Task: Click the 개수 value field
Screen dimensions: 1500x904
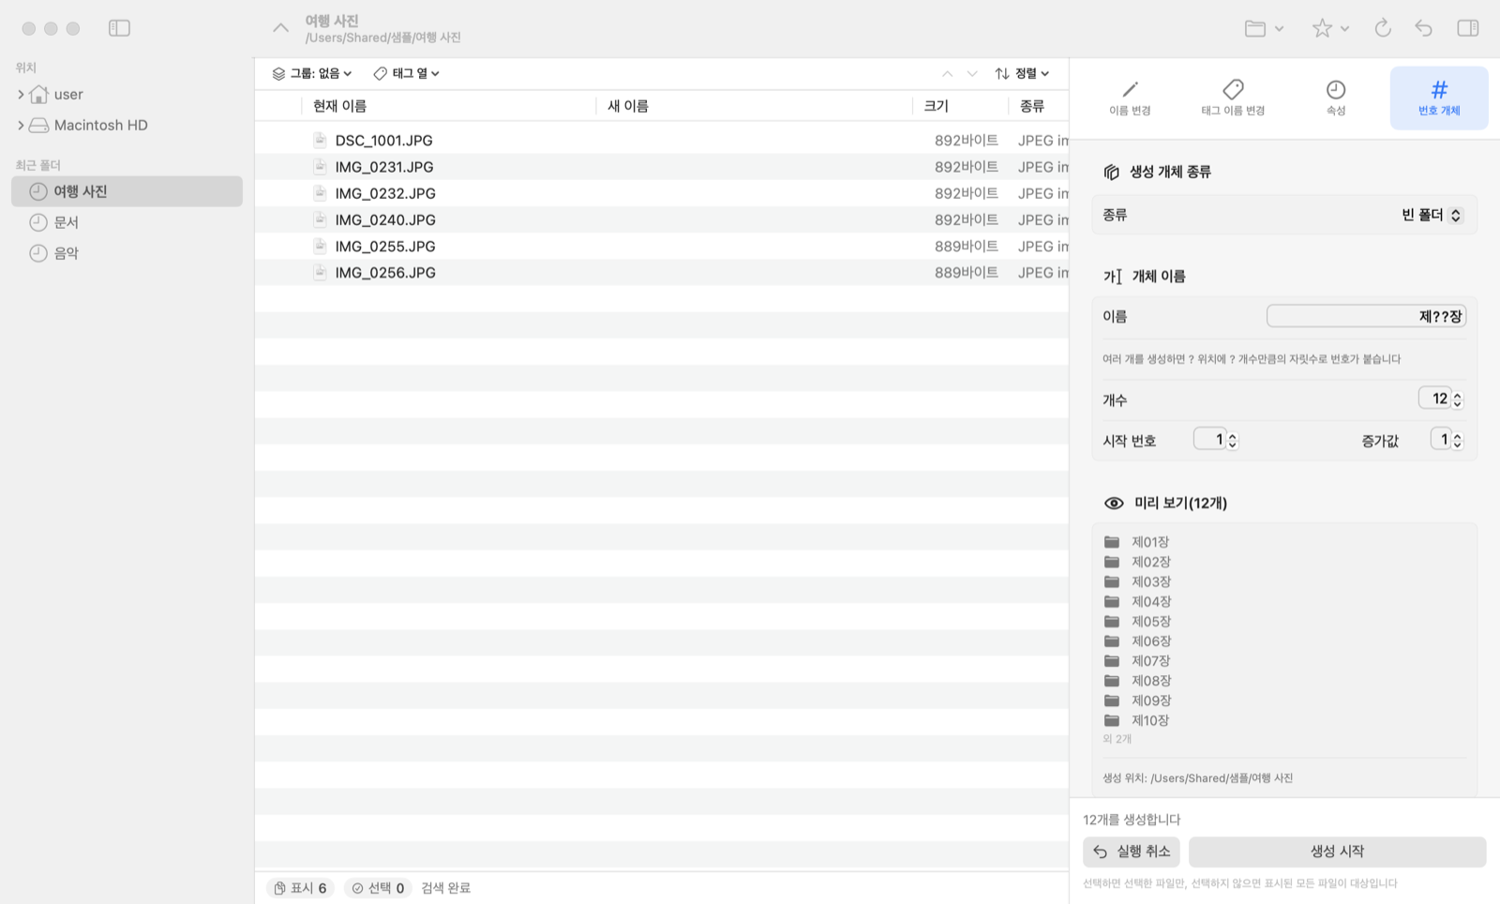Action: (1434, 399)
